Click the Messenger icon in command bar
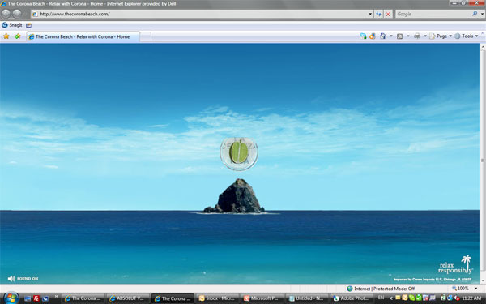Image resolution: width=486 pixels, height=304 pixels. tap(363, 36)
